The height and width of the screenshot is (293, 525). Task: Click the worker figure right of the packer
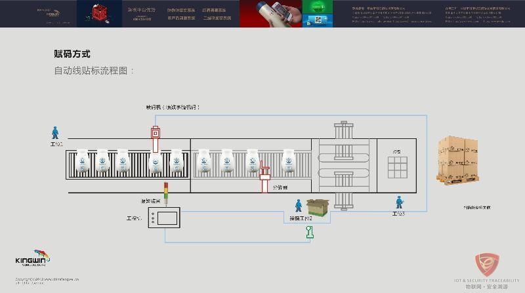(x=398, y=203)
